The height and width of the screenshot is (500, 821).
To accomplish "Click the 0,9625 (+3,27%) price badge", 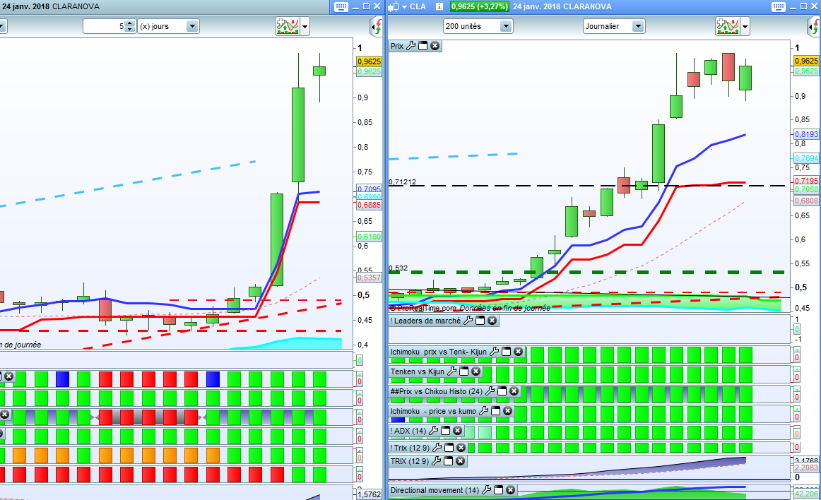I will pos(480,7).
